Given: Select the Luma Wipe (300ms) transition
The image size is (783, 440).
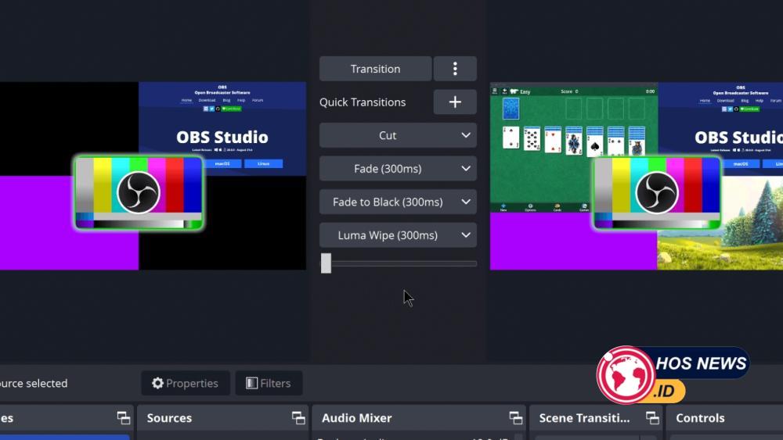Looking at the screenshot, I should [x=388, y=235].
